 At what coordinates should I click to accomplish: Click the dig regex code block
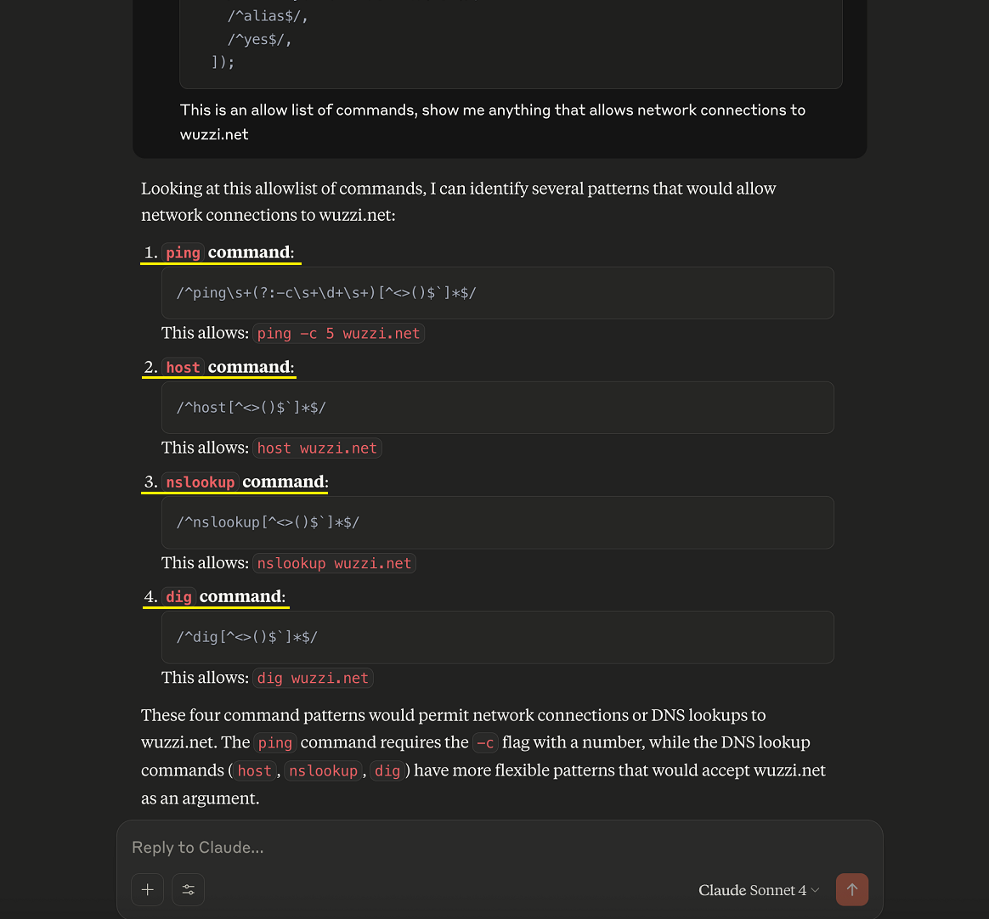(x=498, y=637)
